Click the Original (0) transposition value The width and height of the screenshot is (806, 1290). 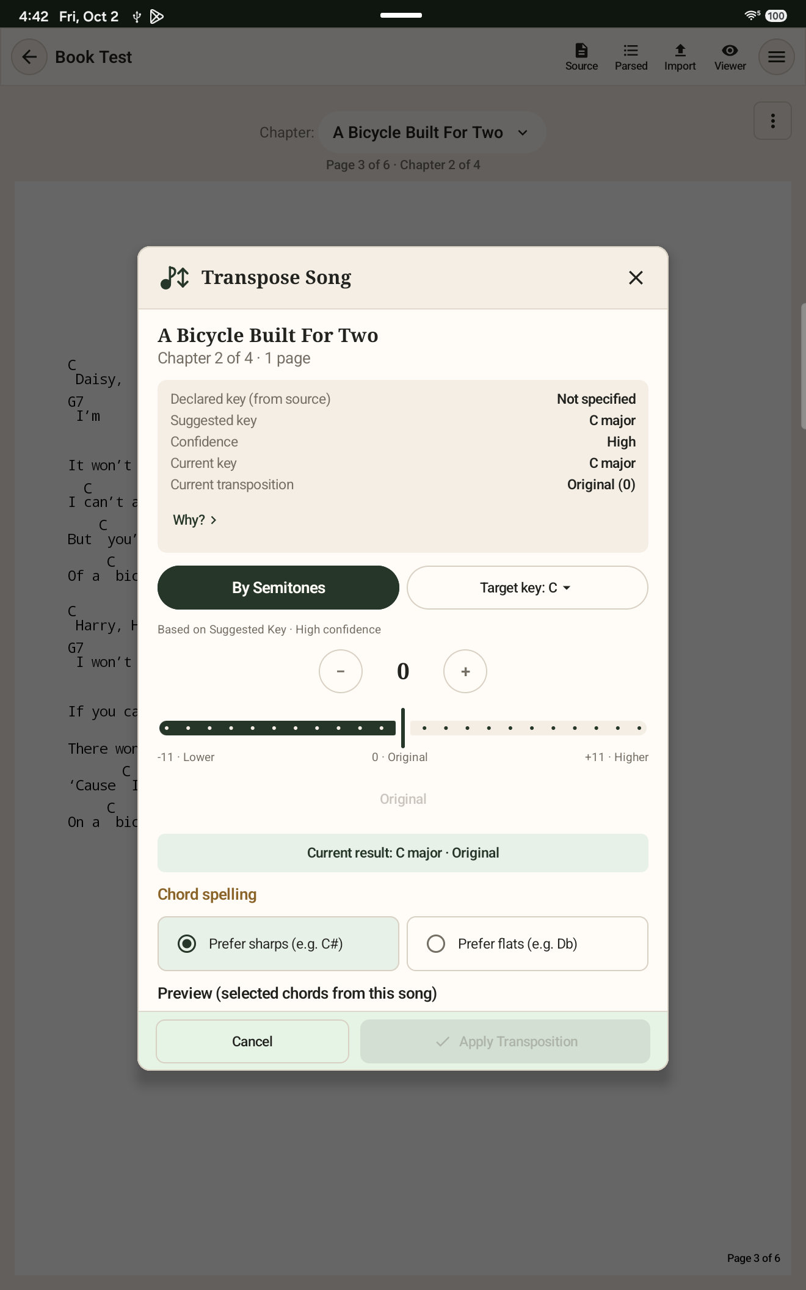click(x=601, y=484)
